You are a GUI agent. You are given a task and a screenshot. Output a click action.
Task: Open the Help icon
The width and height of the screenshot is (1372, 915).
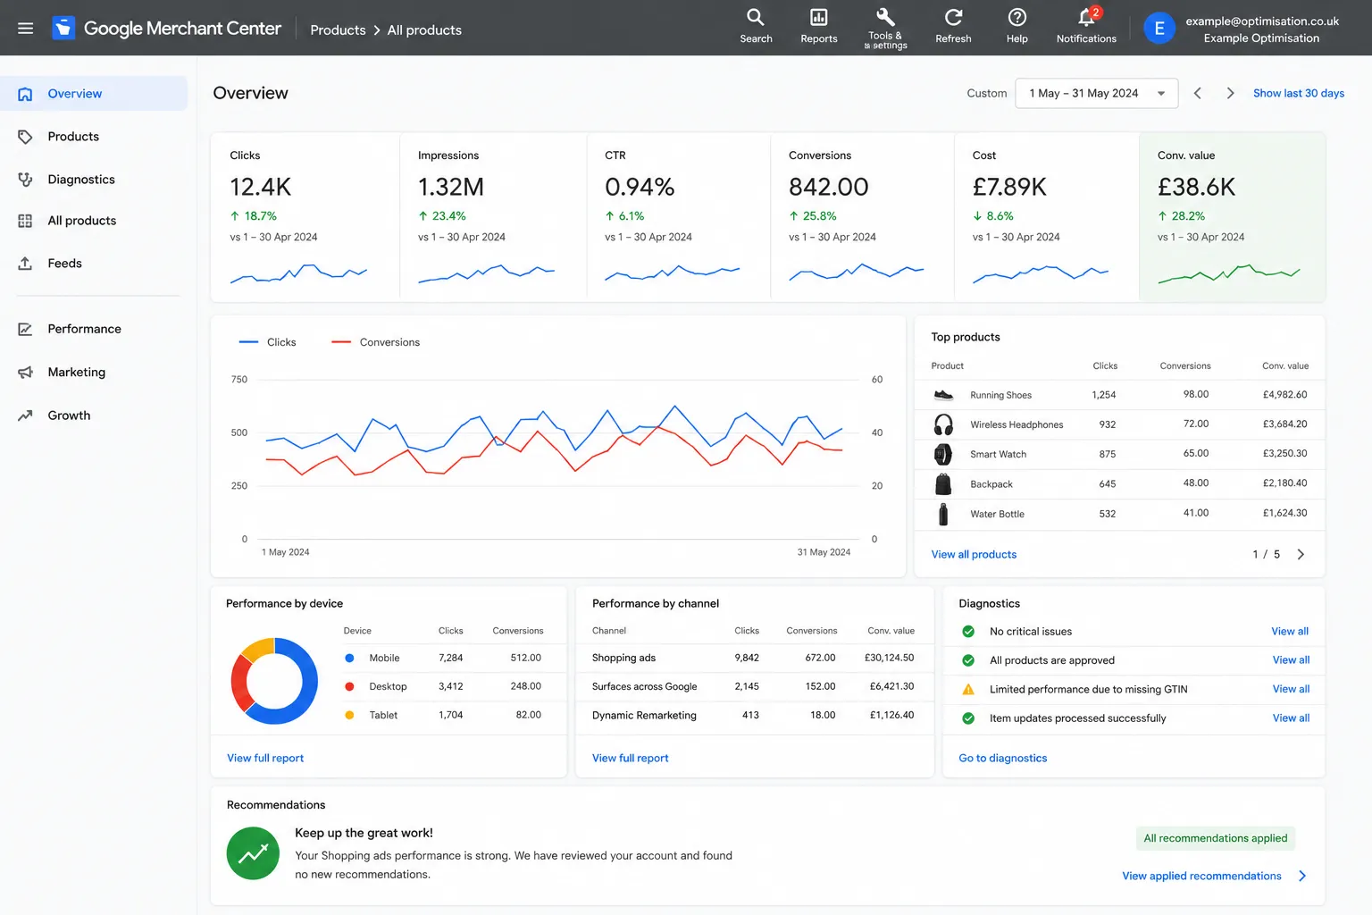point(1016,27)
